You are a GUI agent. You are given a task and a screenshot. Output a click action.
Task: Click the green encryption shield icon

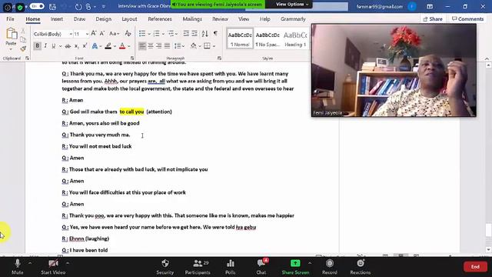(20, 7)
